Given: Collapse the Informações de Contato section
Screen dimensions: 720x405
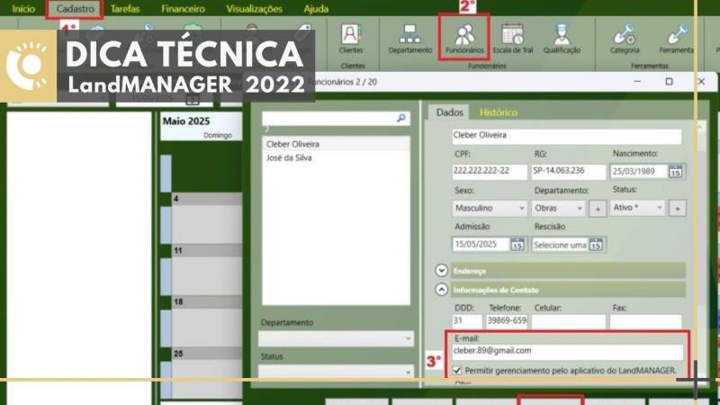Looking at the screenshot, I should pos(441,290).
